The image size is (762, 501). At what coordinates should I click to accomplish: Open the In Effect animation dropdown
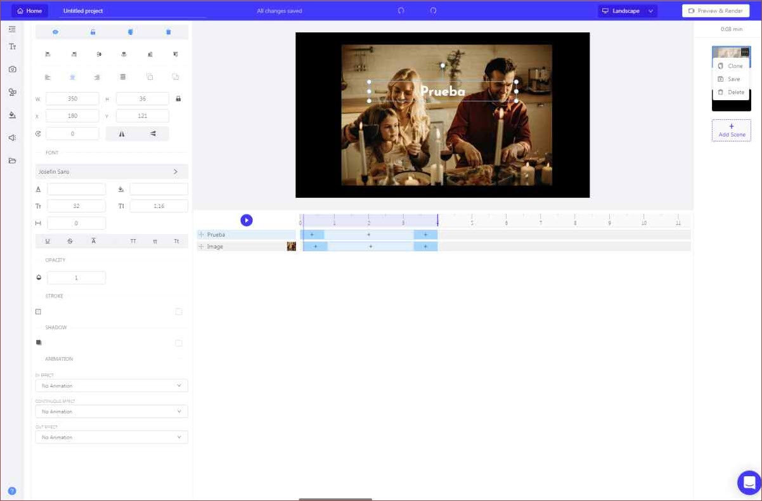coord(112,386)
